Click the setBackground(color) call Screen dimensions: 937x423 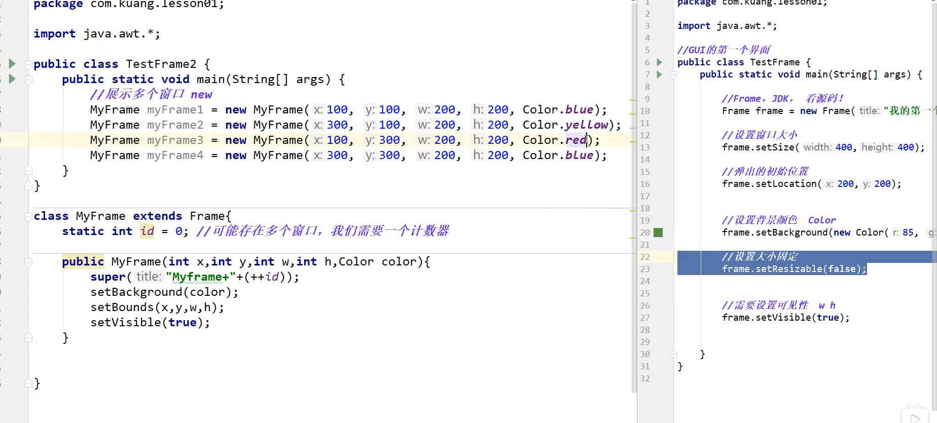tap(164, 292)
